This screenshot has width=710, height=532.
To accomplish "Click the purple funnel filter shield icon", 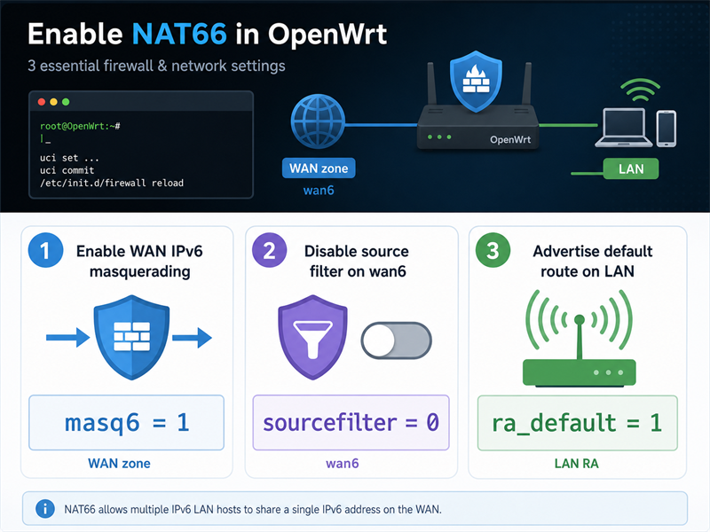I will (312, 337).
